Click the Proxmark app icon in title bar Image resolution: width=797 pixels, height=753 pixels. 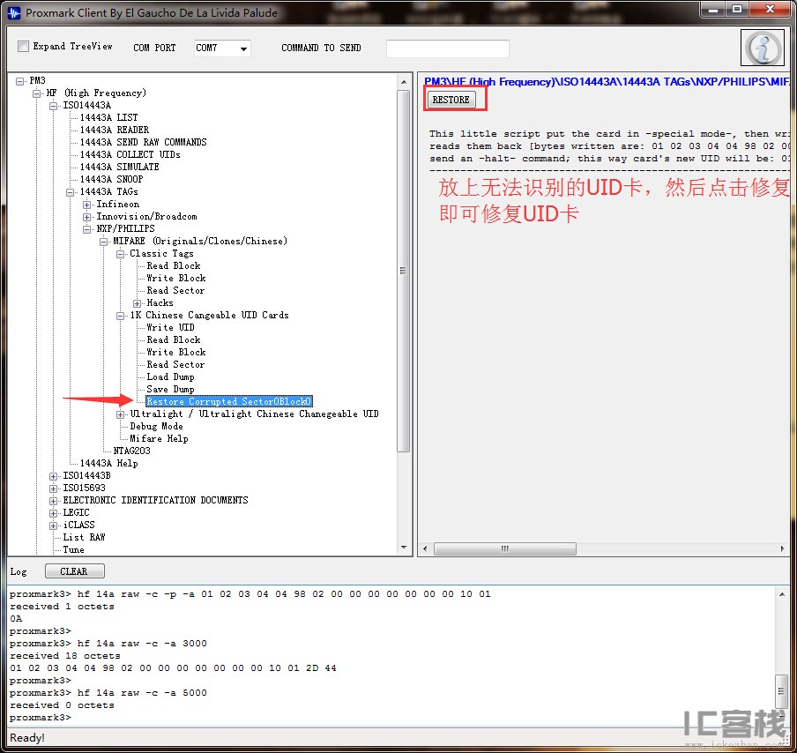click(x=15, y=12)
